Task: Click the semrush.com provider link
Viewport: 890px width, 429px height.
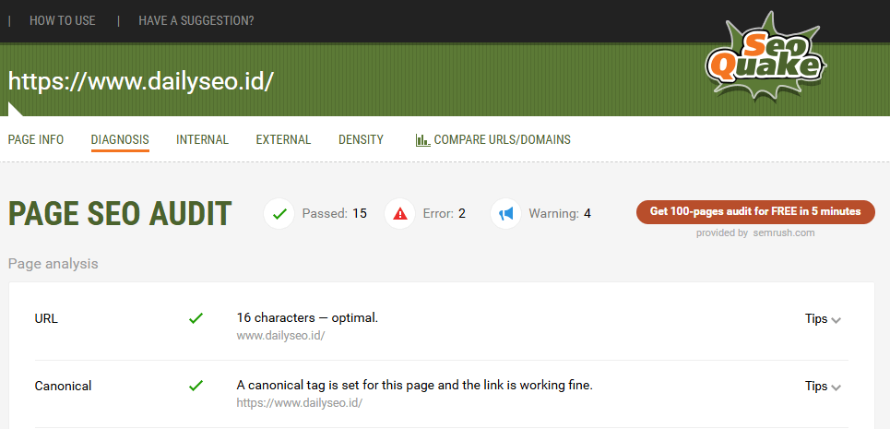Action: click(784, 232)
